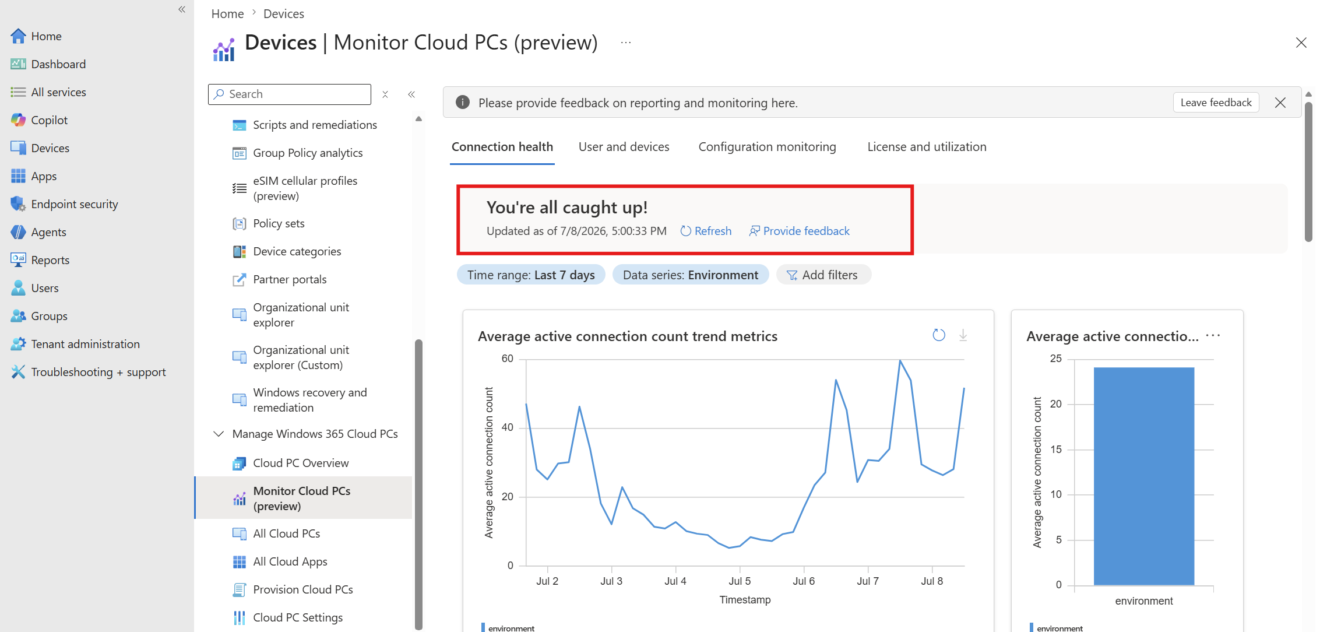This screenshot has width=1320, height=632.
Task: Click the Groups people icon
Action: pos(18,316)
